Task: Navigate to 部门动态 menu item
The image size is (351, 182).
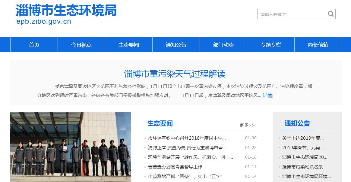Action: (x=223, y=45)
